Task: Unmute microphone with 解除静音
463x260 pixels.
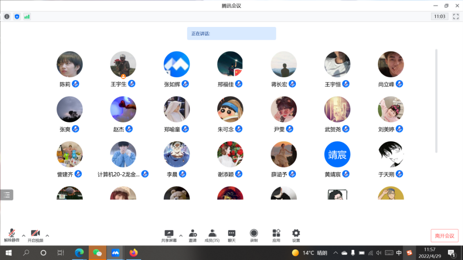Action: click(12, 235)
